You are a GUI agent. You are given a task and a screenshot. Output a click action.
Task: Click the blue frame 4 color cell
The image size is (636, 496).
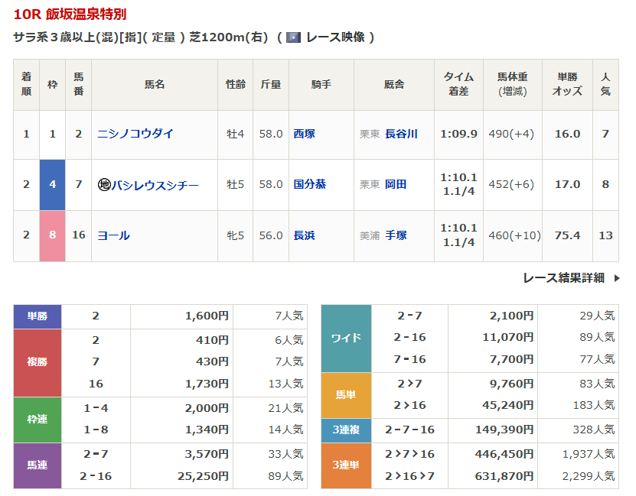(x=52, y=185)
